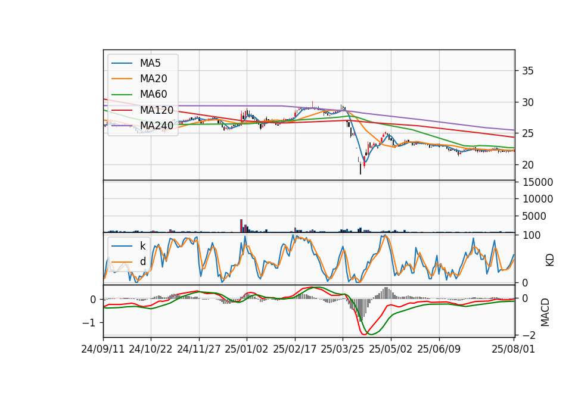Viewport: 572px width, 411px height.
Task: Click the KD axis value 100
Action: pos(531,235)
